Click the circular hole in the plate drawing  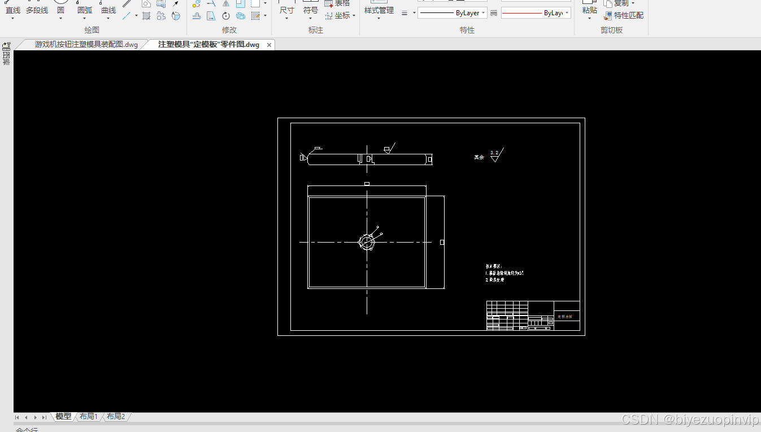367,243
